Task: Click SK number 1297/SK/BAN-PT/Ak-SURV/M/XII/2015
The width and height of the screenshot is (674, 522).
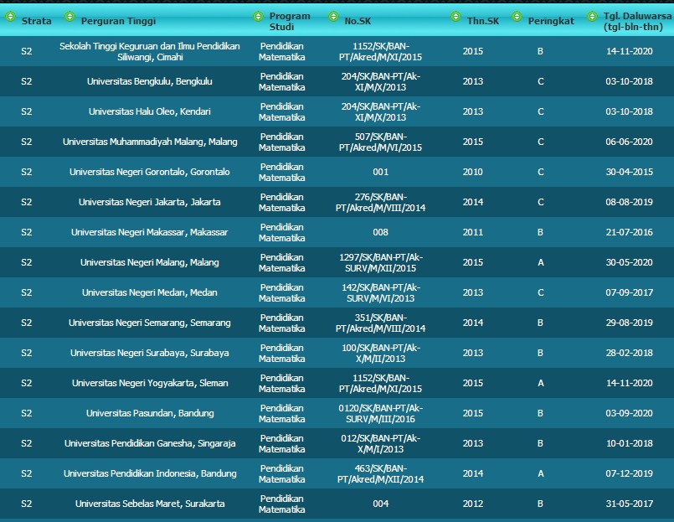Action: (x=380, y=262)
